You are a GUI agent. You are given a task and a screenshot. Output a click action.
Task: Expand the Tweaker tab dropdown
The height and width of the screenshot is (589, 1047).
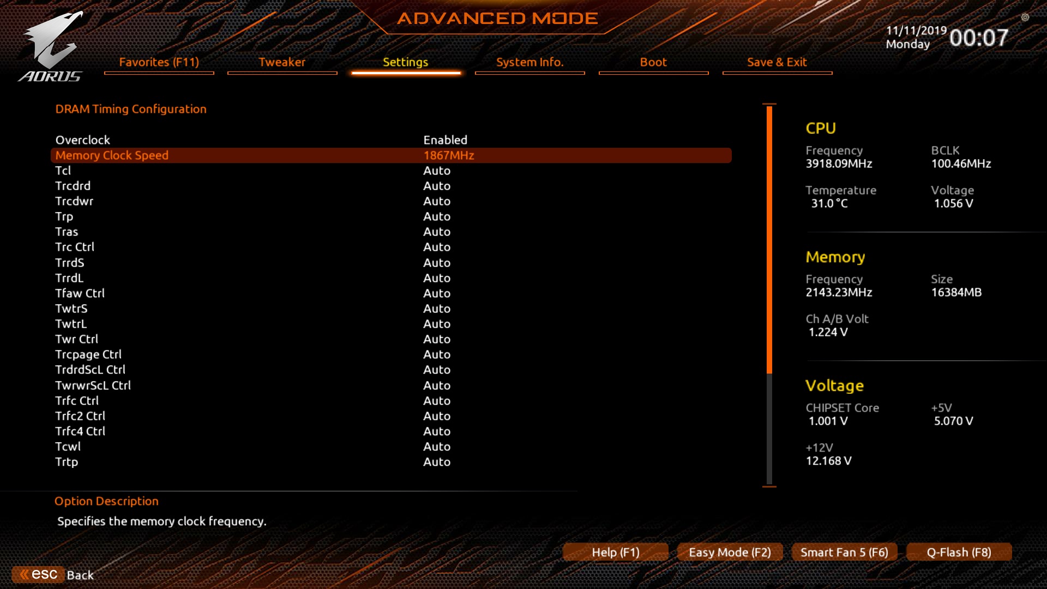click(x=281, y=62)
